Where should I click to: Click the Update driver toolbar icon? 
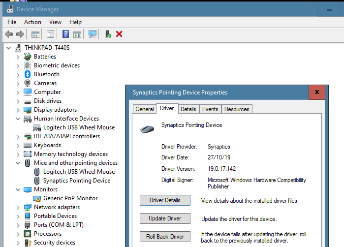(108, 34)
